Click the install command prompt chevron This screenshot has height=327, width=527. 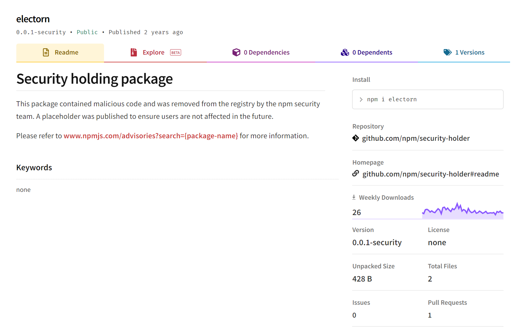[x=361, y=99]
